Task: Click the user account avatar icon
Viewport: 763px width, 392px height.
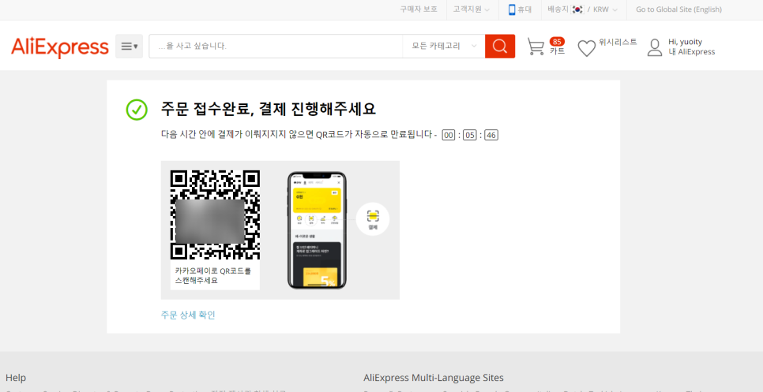Action: (655, 47)
